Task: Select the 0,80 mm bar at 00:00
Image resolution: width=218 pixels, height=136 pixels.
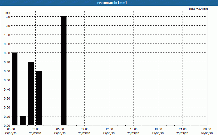Action: 15,89
